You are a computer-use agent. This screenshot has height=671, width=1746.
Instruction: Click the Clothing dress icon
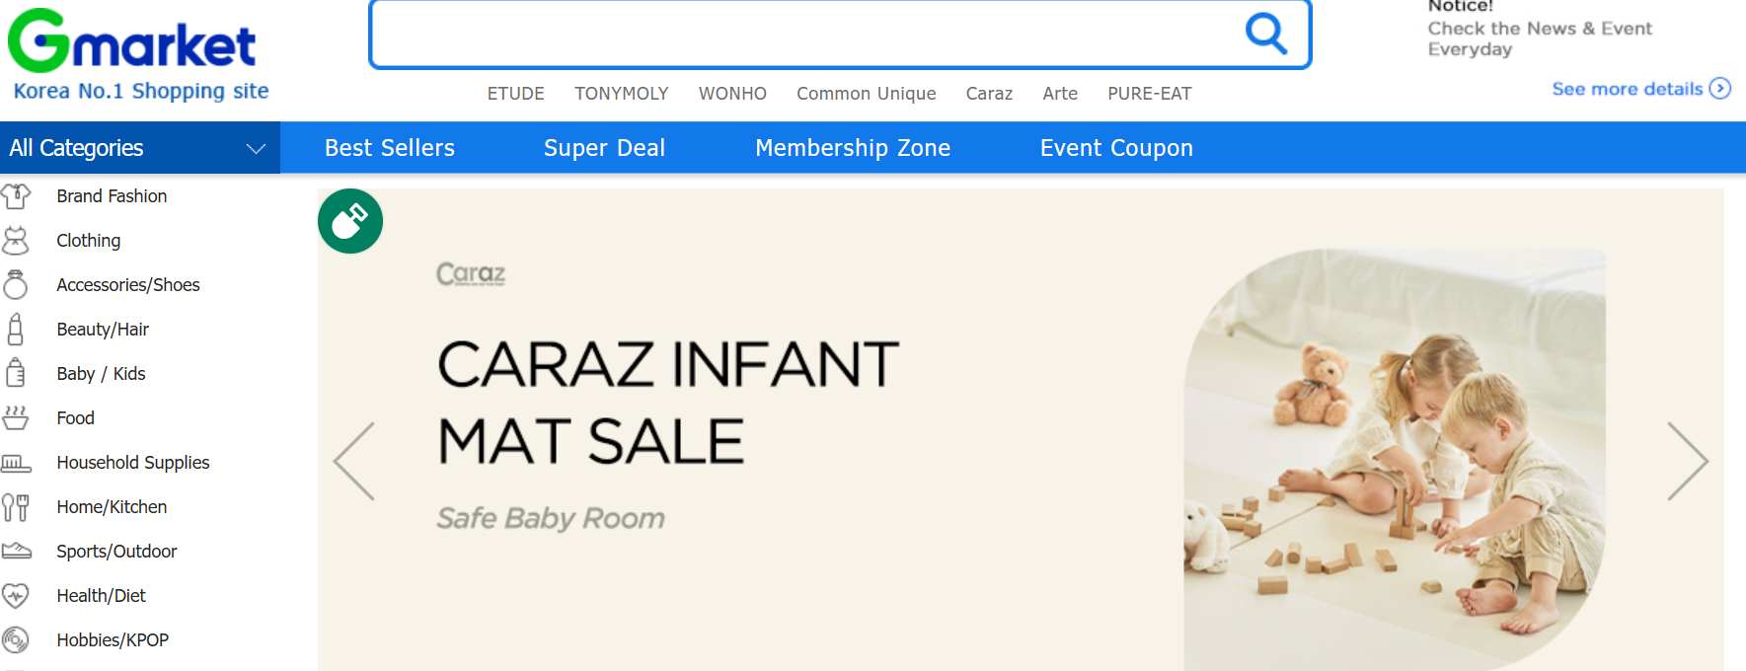pyautogui.click(x=16, y=241)
